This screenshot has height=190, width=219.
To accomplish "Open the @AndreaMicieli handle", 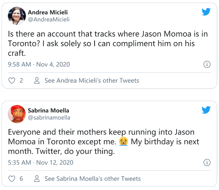I will (49, 20).
